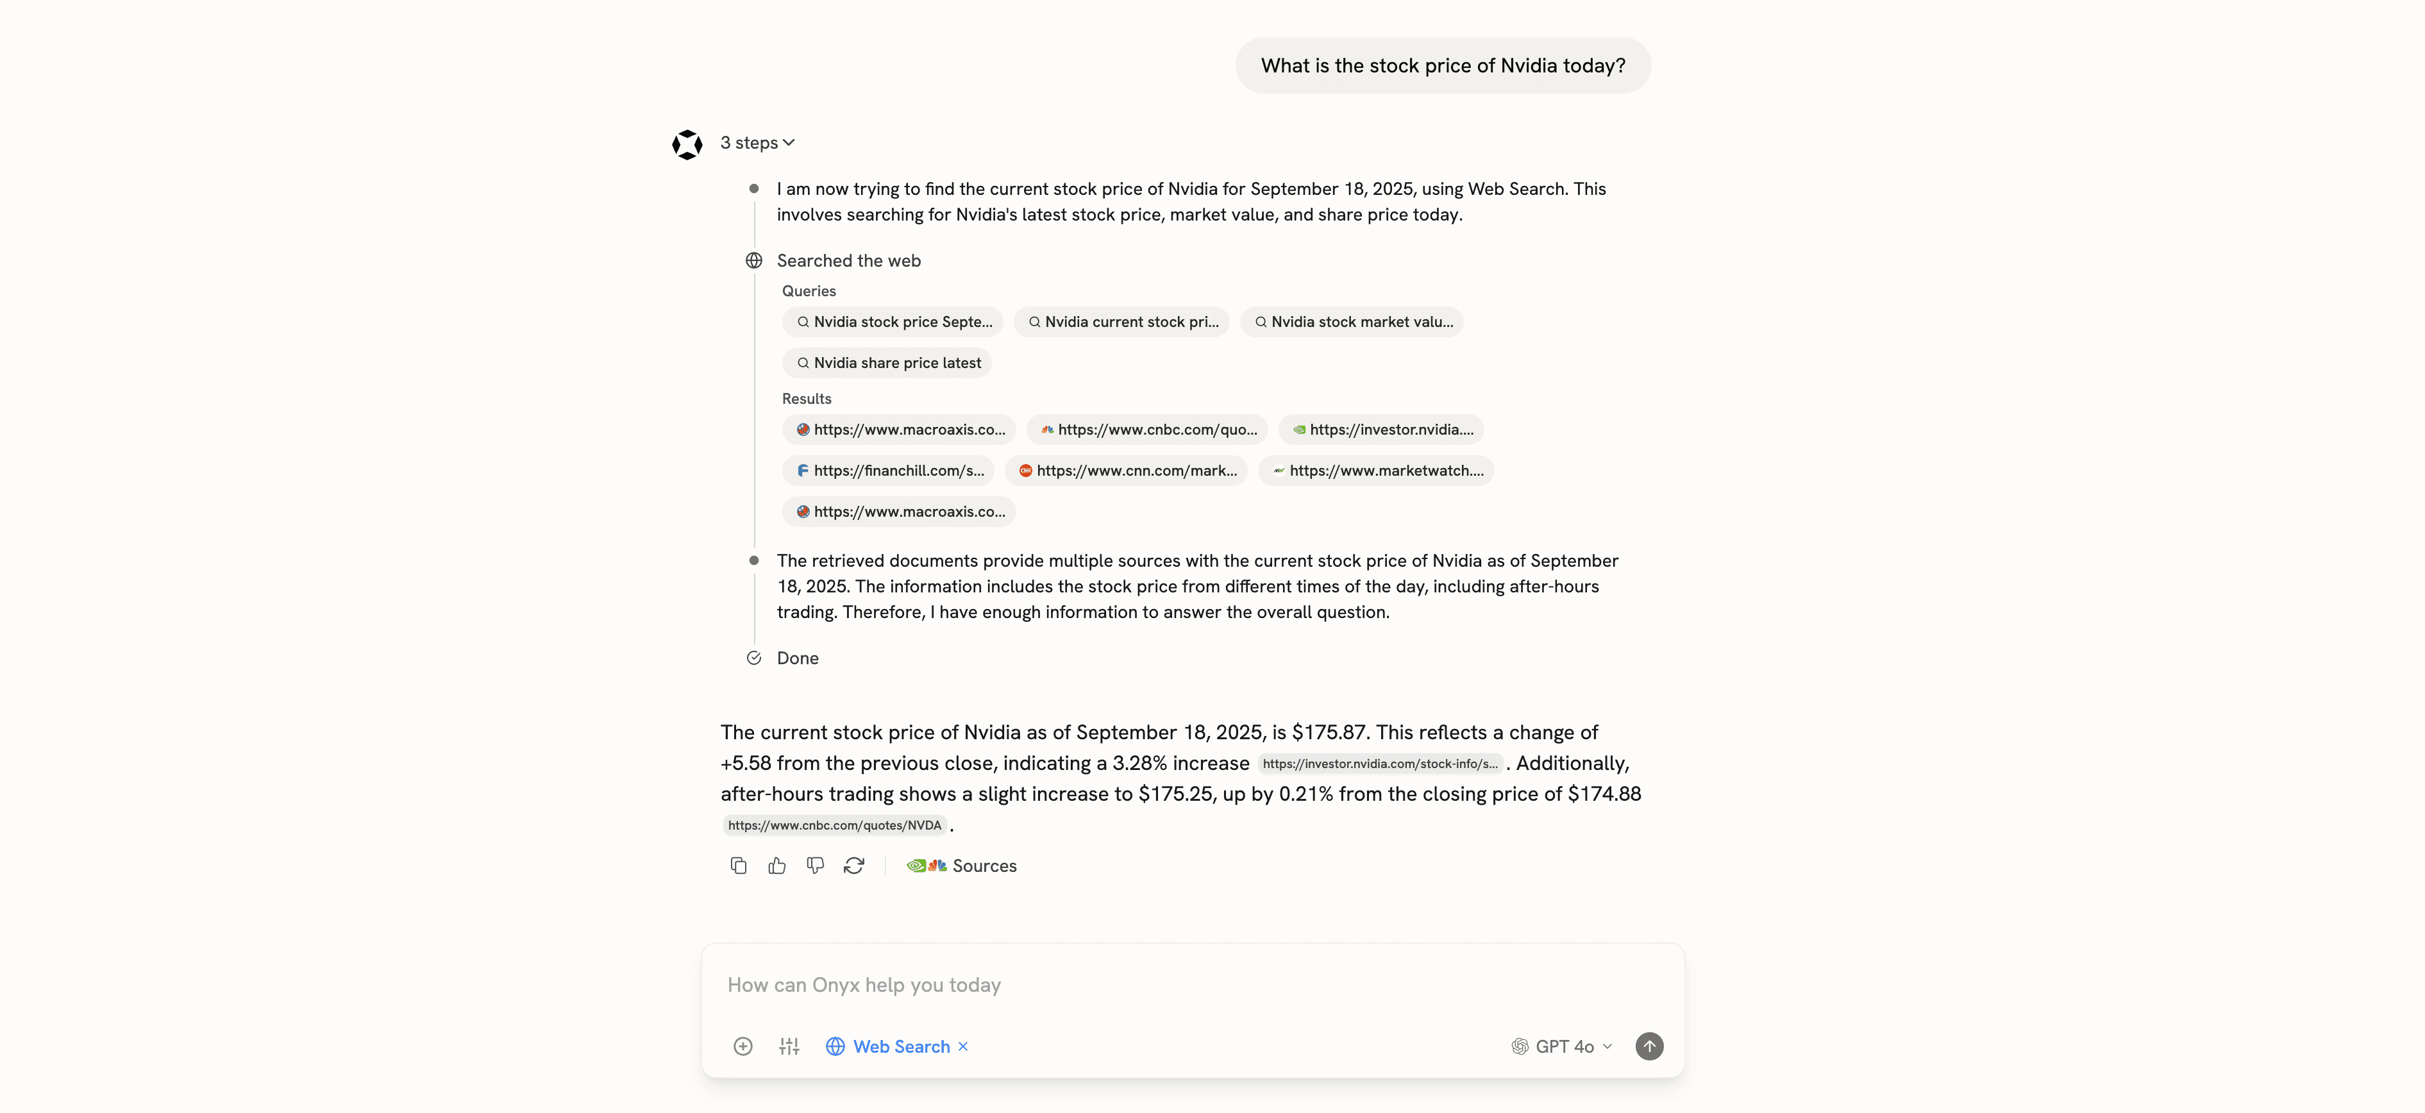The width and height of the screenshot is (2425, 1113).
Task: Click the Onyx assistant avatar icon
Action: 687,145
